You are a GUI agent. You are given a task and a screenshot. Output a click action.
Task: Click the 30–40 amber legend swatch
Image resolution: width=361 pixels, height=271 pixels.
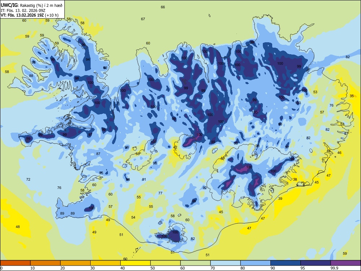[105, 263]
